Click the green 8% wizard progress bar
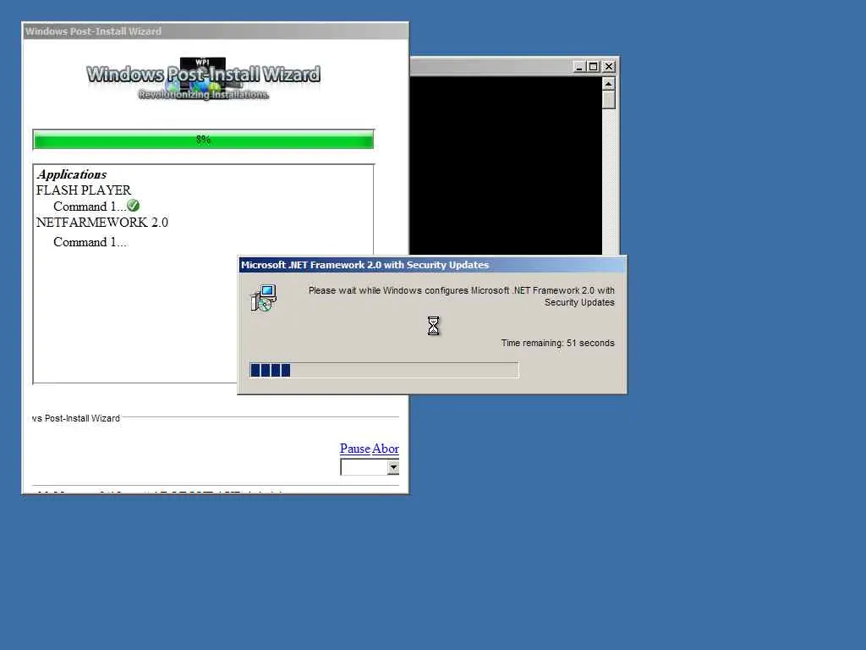The height and width of the screenshot is (650, 866). [x=203, y=140]
